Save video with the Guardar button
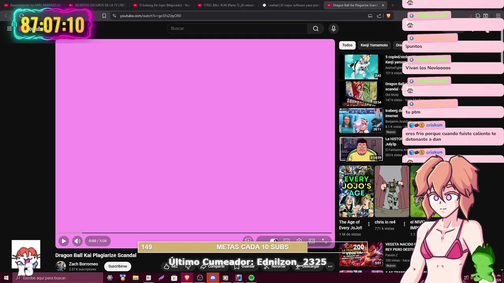The image size is (504, 283). 244,266
